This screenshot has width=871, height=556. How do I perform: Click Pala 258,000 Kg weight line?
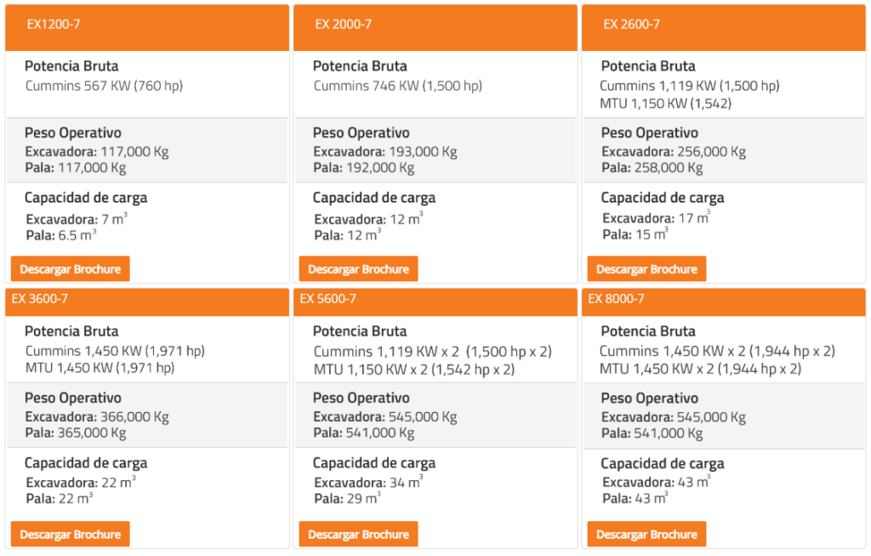[652, 168]
